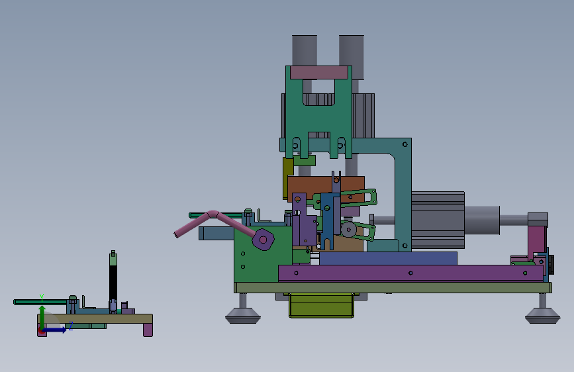Click the green Y axis arrow of the triad
The width and height of the screenshot is (574, 372).
pos(42,316)
